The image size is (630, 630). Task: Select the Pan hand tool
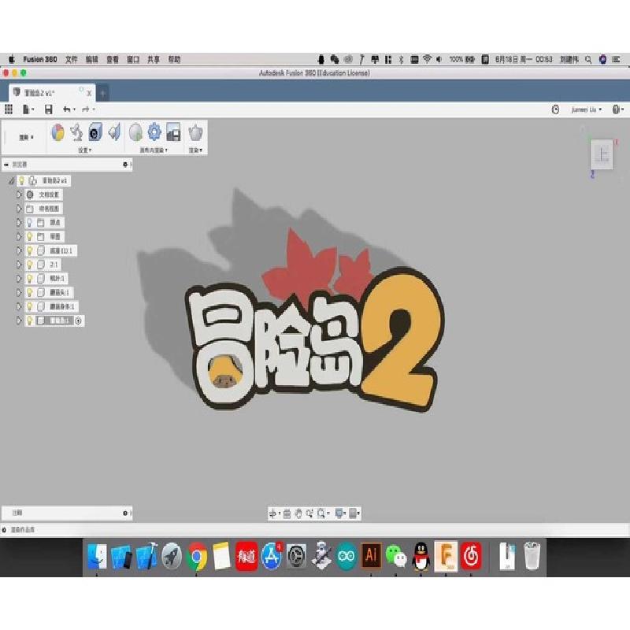coord(298,513)
